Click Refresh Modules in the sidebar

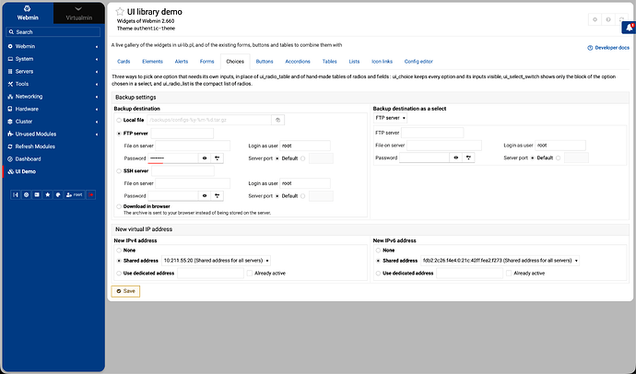35,146
